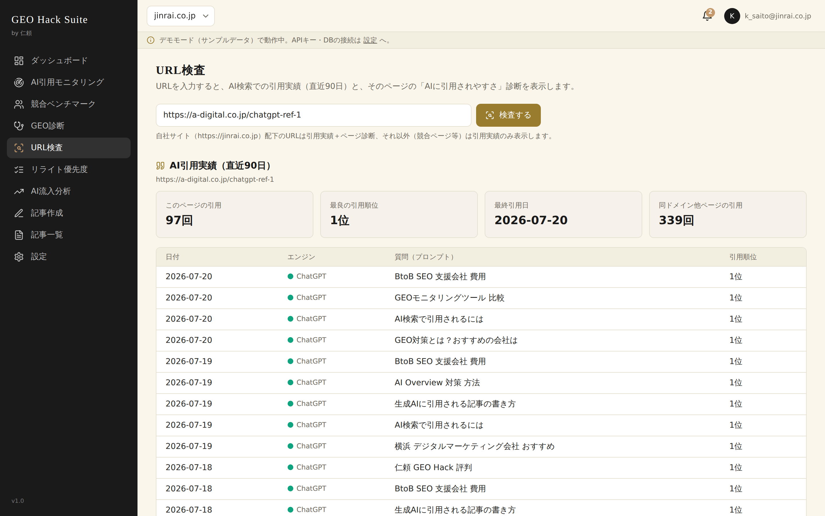825x516 pixels.
Task: Click the dashboard grid icon in sidebar
Action: (19, 61)
